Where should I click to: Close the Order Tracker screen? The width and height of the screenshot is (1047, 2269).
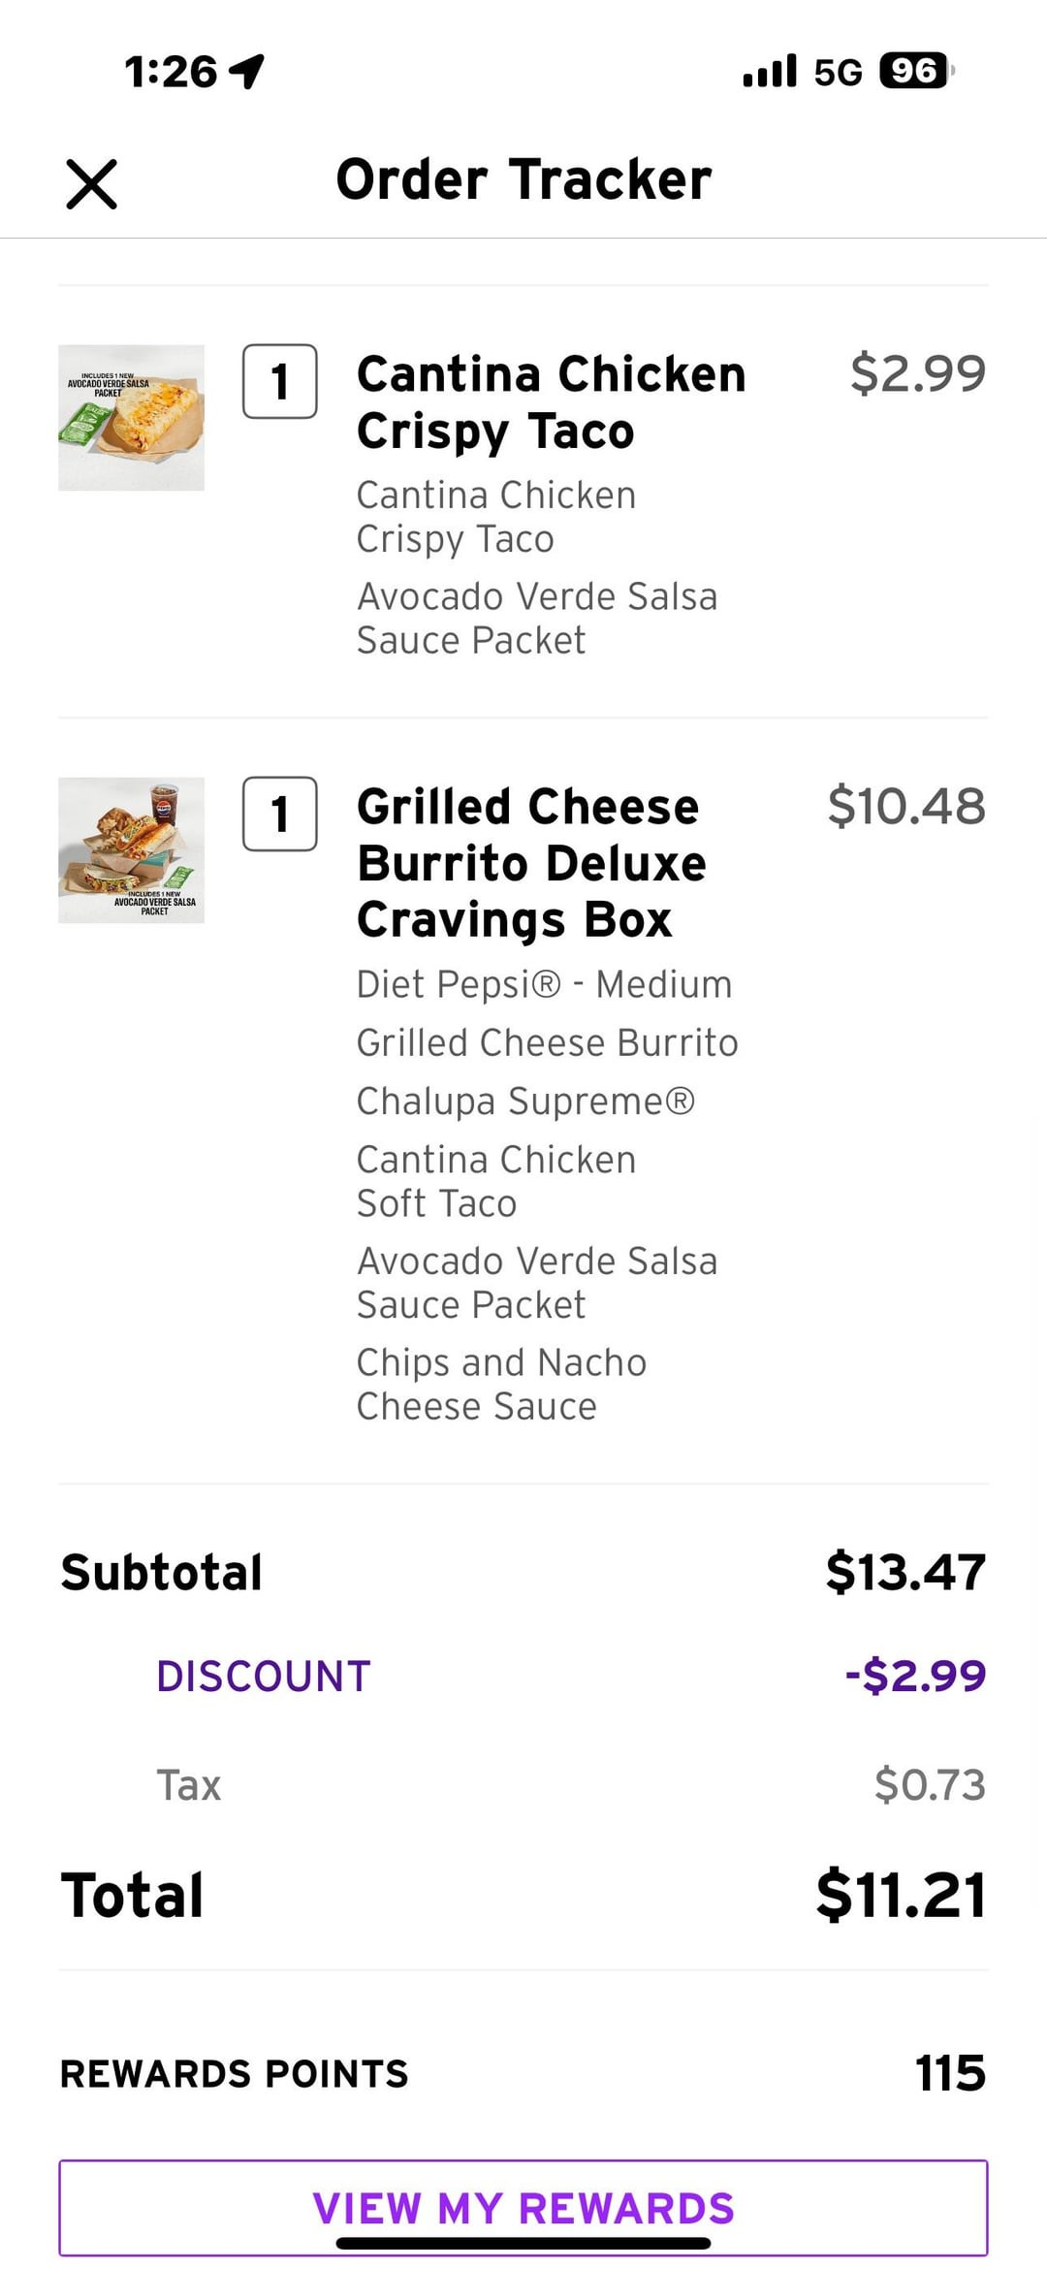click(x=92, y=184)
